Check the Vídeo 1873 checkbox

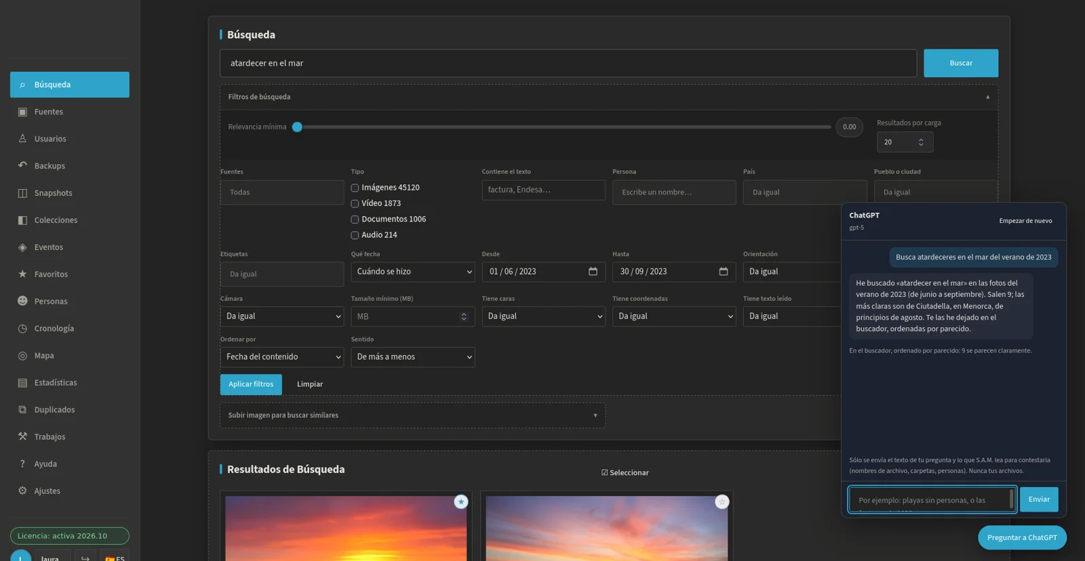coord(355,203)
